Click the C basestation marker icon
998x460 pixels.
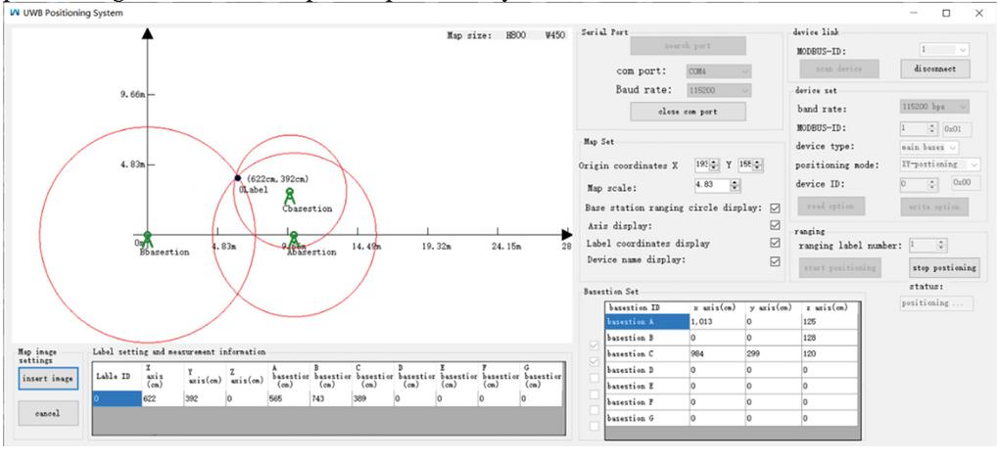pyautogui.click(x=290, y=194)
